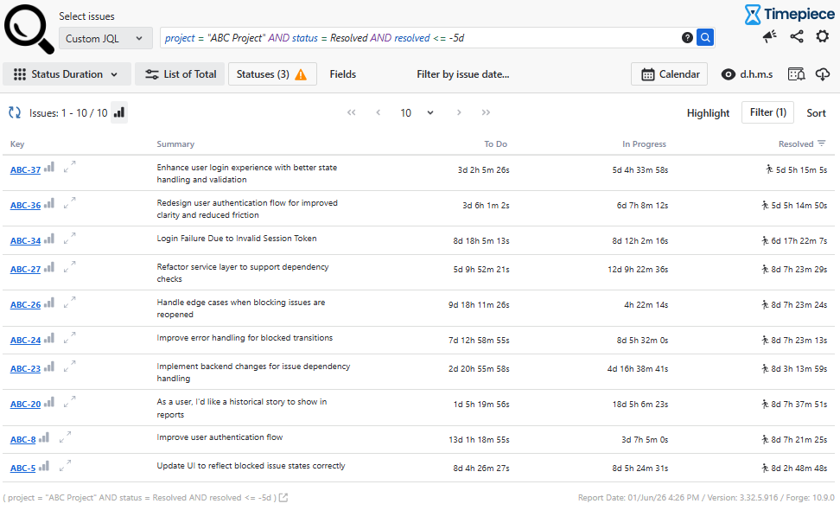The image size is (840, 510).
Task: Open the bar chart icon for ABC-27
Action: coord(49,267)
